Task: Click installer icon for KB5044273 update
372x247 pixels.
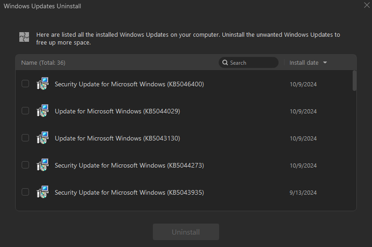Action: tap(43, 165)
